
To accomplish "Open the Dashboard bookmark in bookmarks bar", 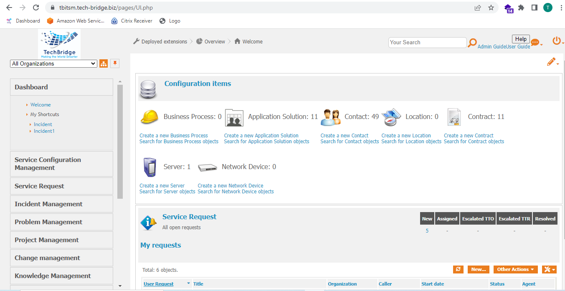I will click(x=23, y=21).
